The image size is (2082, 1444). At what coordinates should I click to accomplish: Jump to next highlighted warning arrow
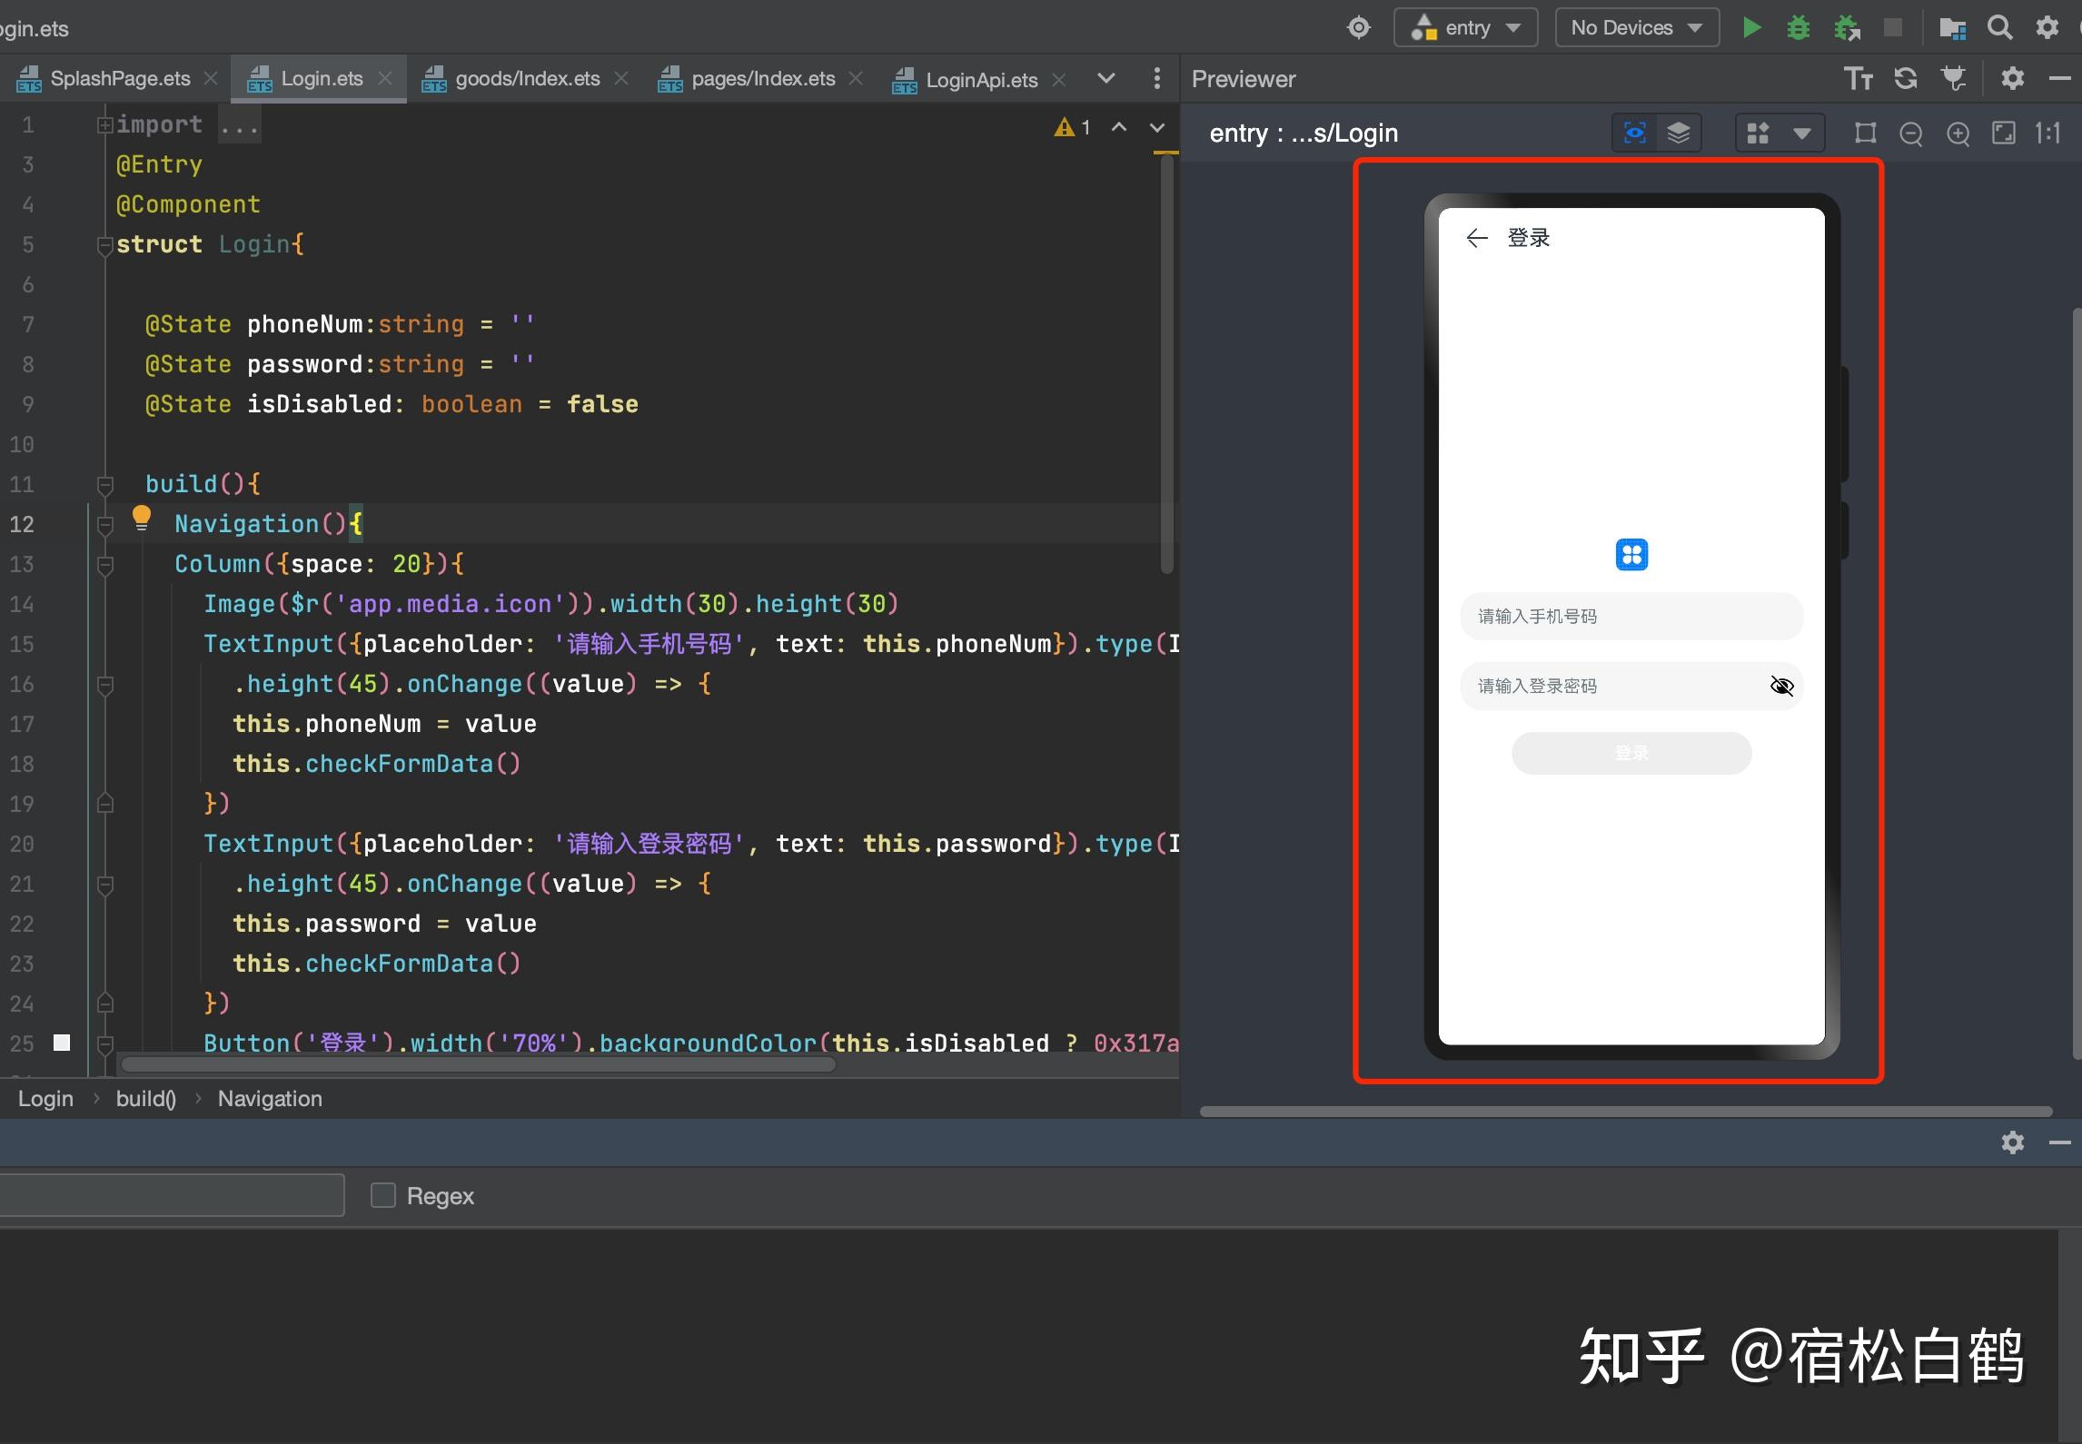pos(1157,128)
